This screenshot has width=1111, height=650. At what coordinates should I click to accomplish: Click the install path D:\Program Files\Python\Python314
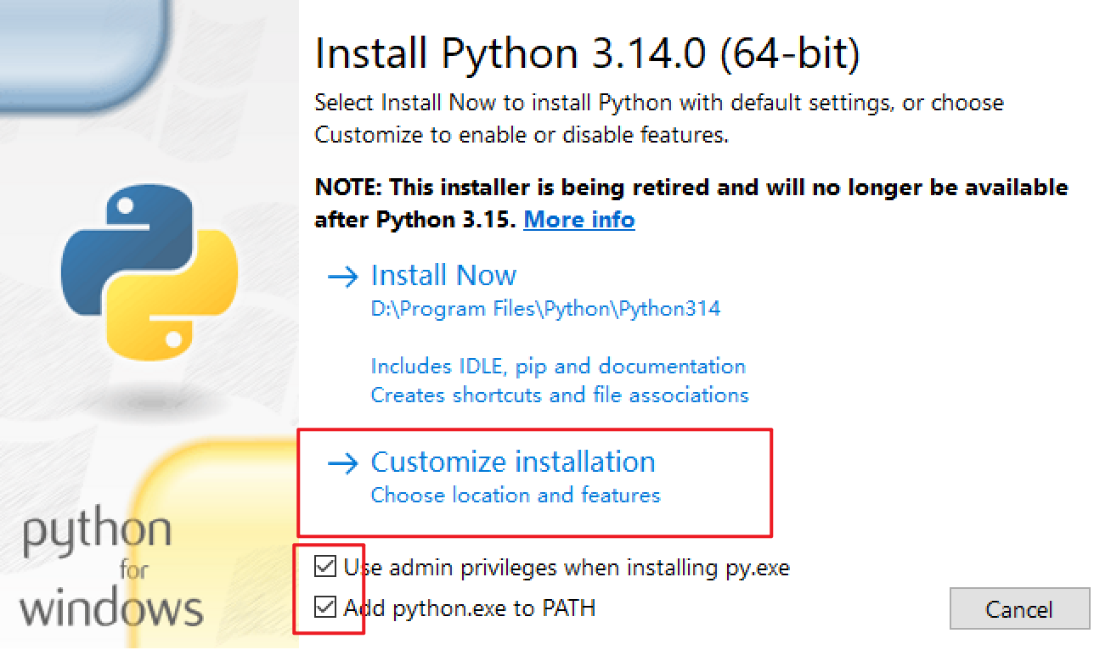pyautogui.click(x=545, y=309)
